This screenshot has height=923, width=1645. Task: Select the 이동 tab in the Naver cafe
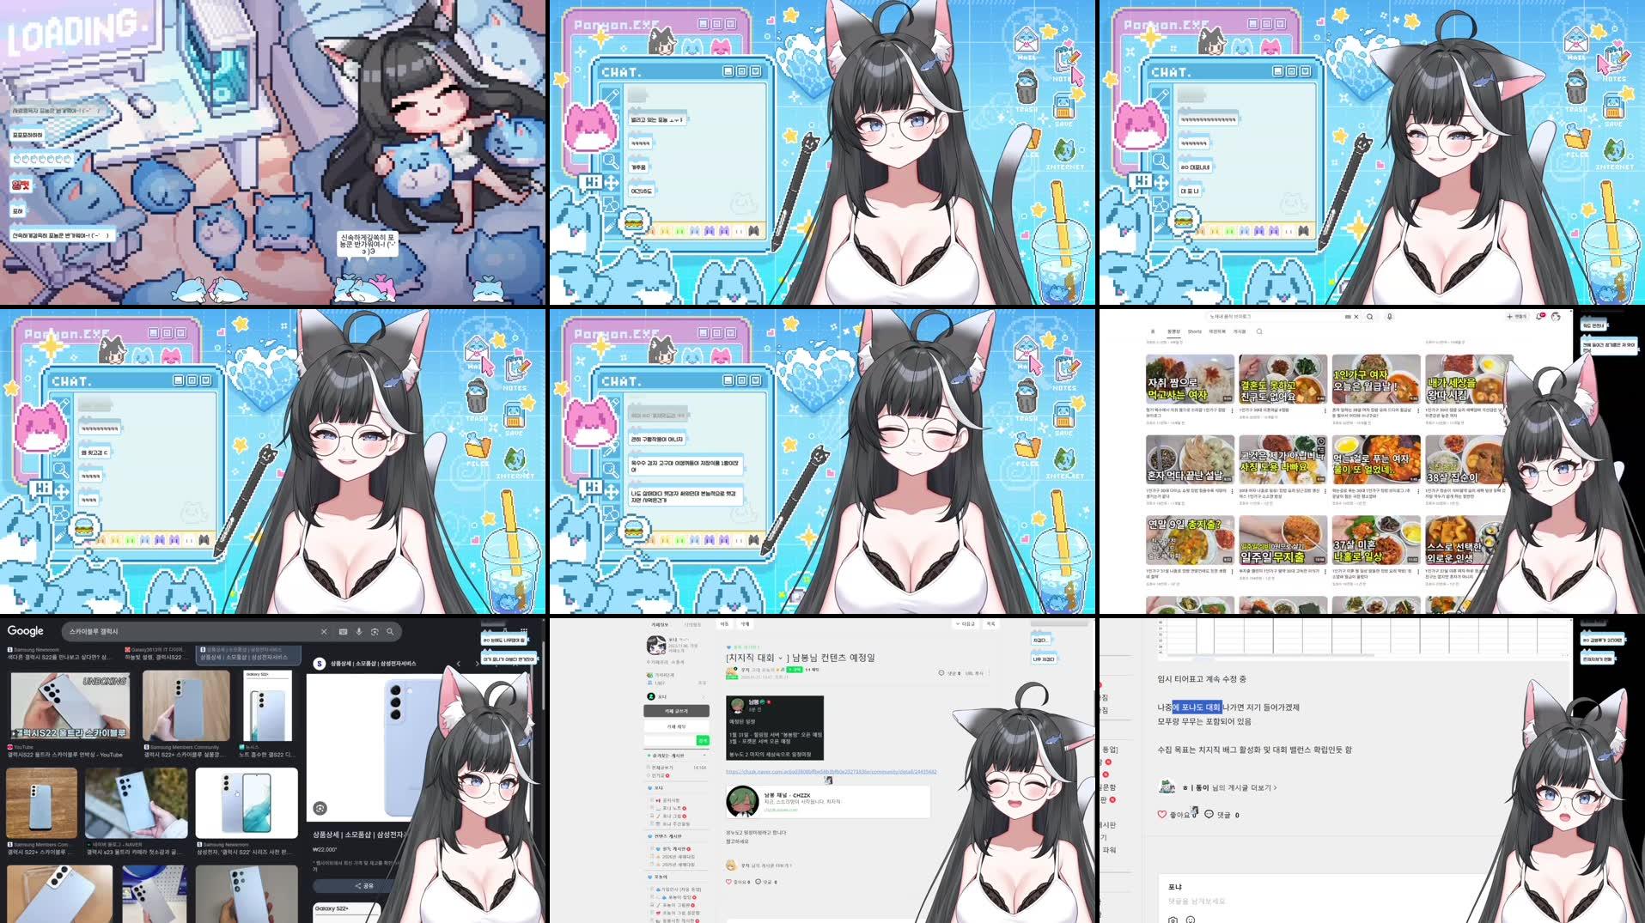723,623
